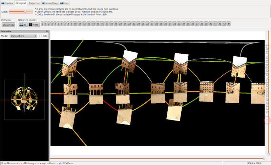The image size is (271, 165).
Task: Toggle image 8 display button
Action: pyautogui.click(x=68, y=24)
